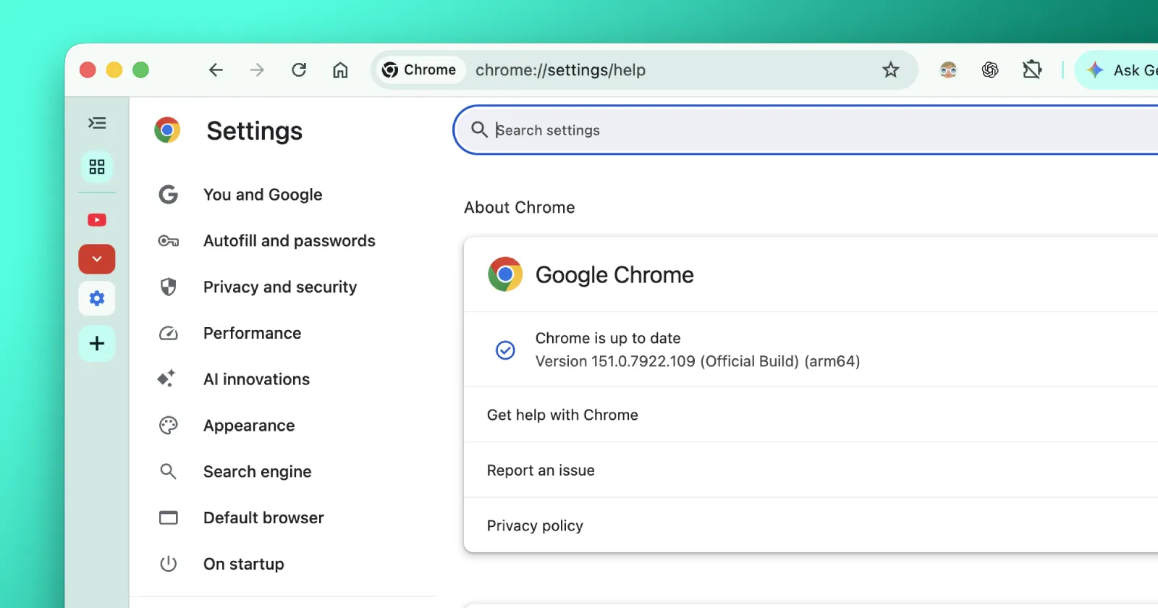
Task: Click the magnifier Search engine icon
Action: [x=168, y=472]
